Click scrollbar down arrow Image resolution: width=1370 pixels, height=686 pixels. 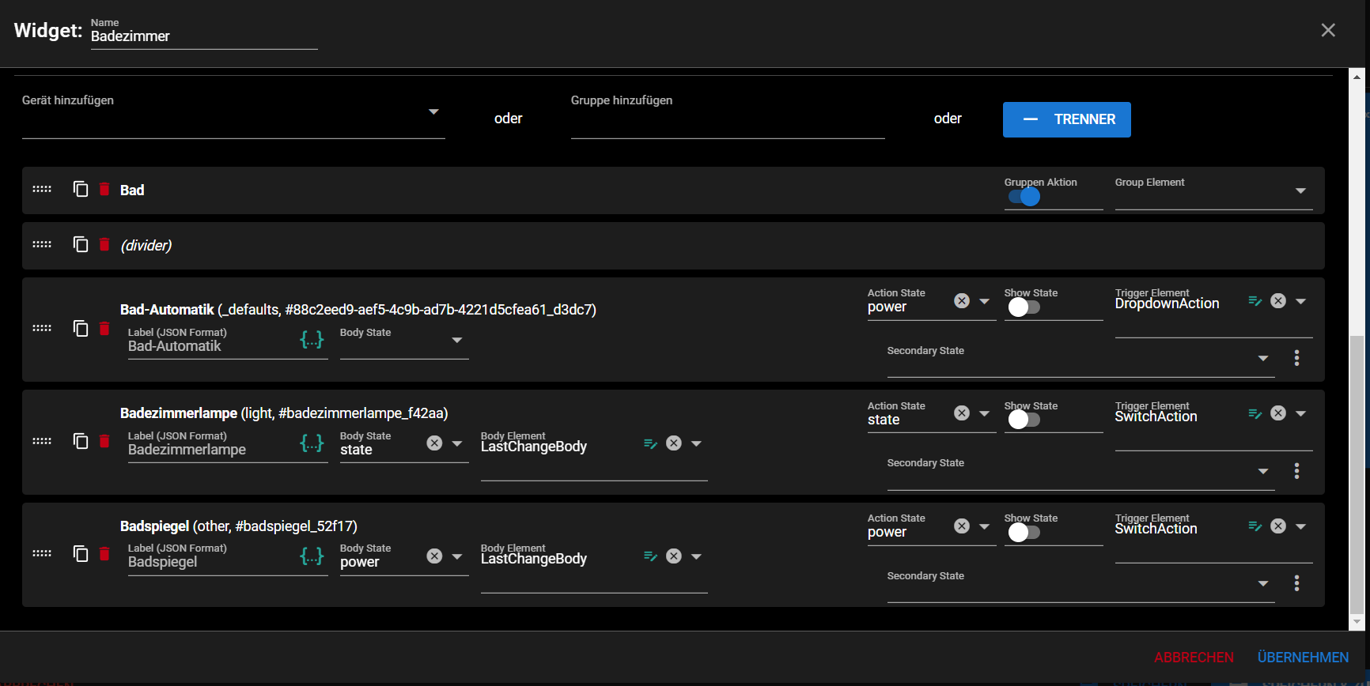tap(1357, 622)
